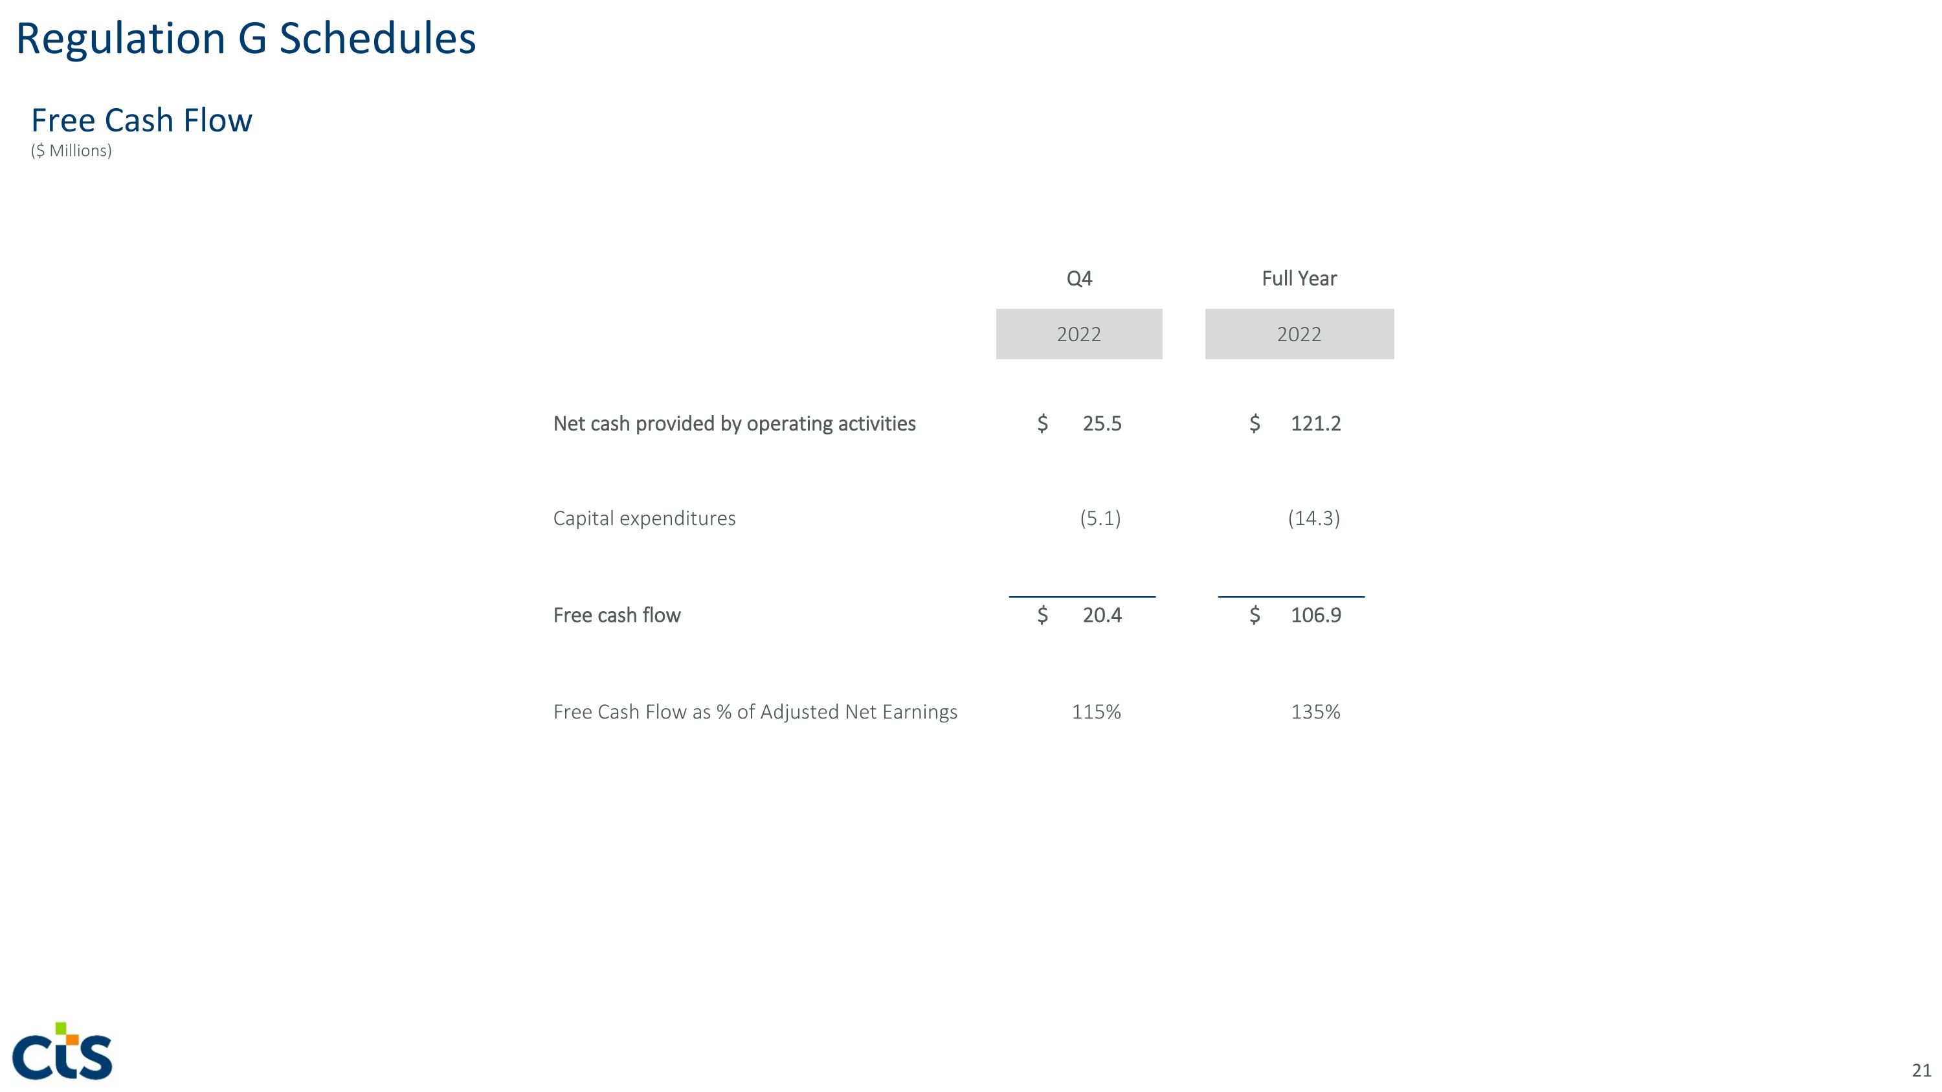The height and width of the screenshot is (1092, 1942).
Task: Click the Regulation G Schedules title
Action: coord(246,38)
